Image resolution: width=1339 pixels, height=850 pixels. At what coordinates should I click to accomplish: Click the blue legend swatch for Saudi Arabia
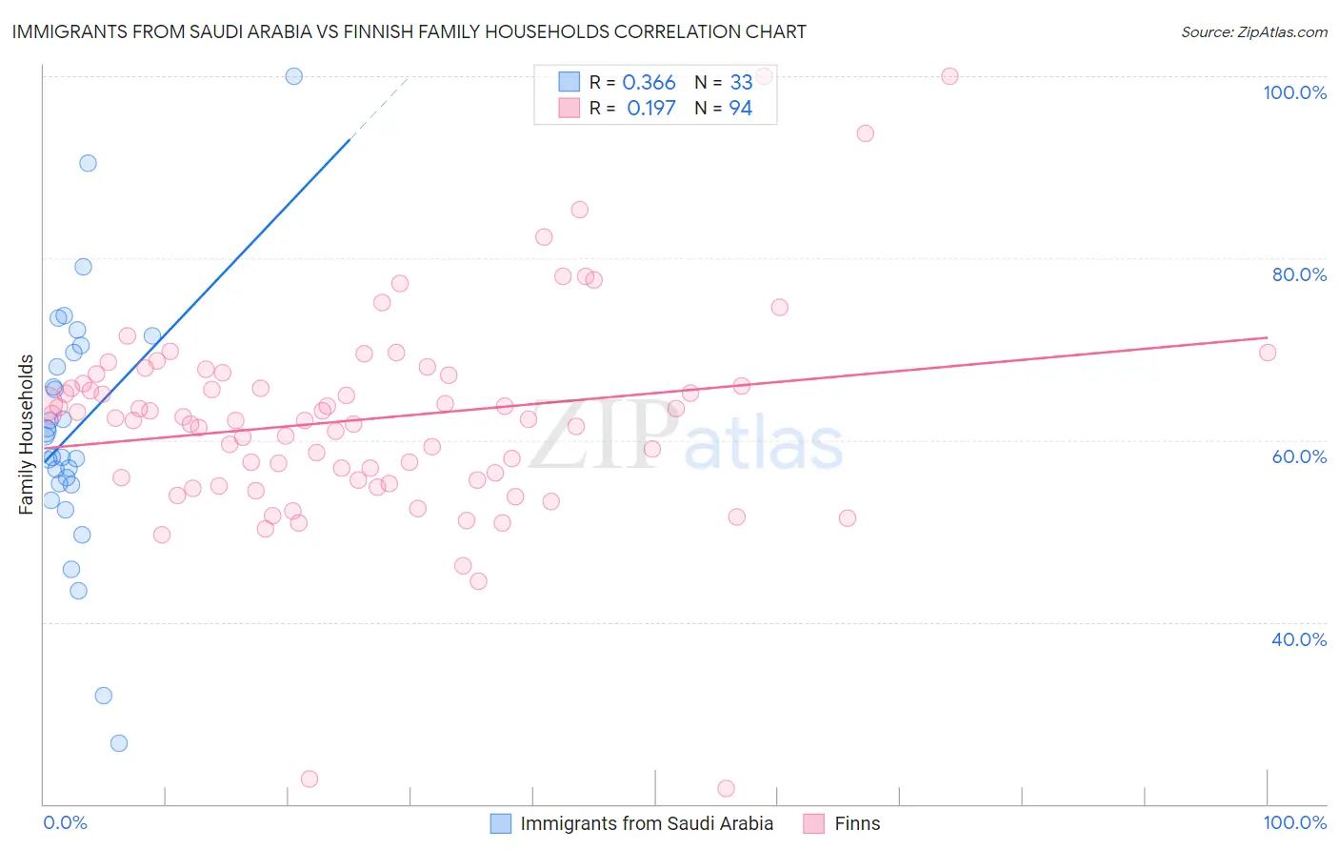tap(501, 823)
